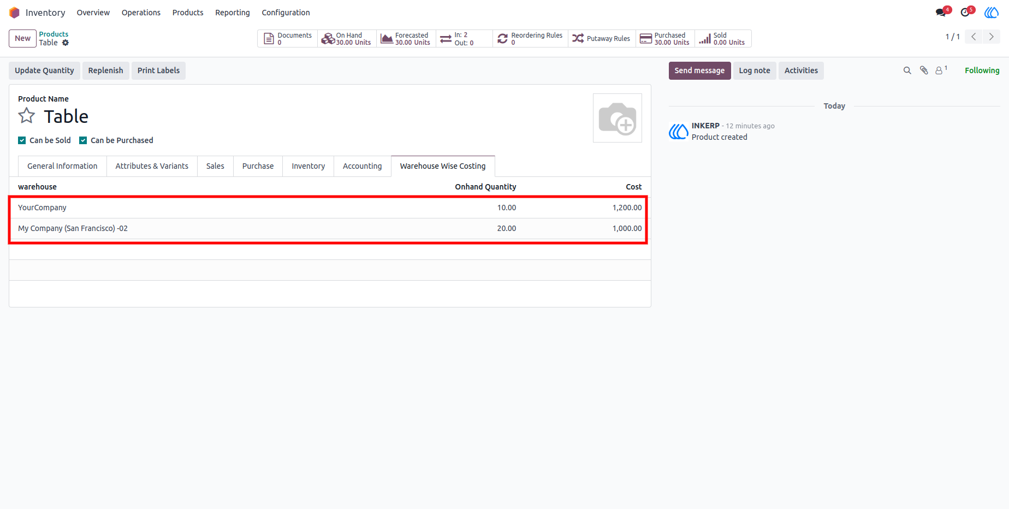Click the Send message button
The image size is (1009, 509).
coord(699,70)
